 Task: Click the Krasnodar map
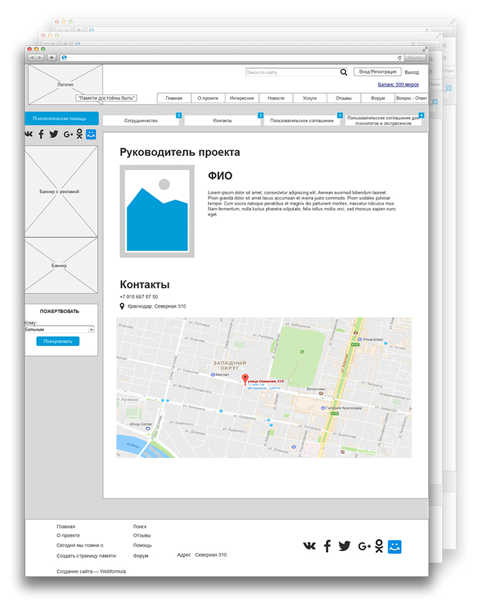(264, 387)
